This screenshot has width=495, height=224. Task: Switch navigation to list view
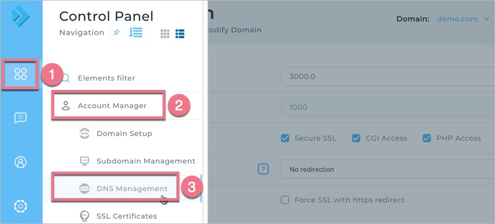coord(180,34)
